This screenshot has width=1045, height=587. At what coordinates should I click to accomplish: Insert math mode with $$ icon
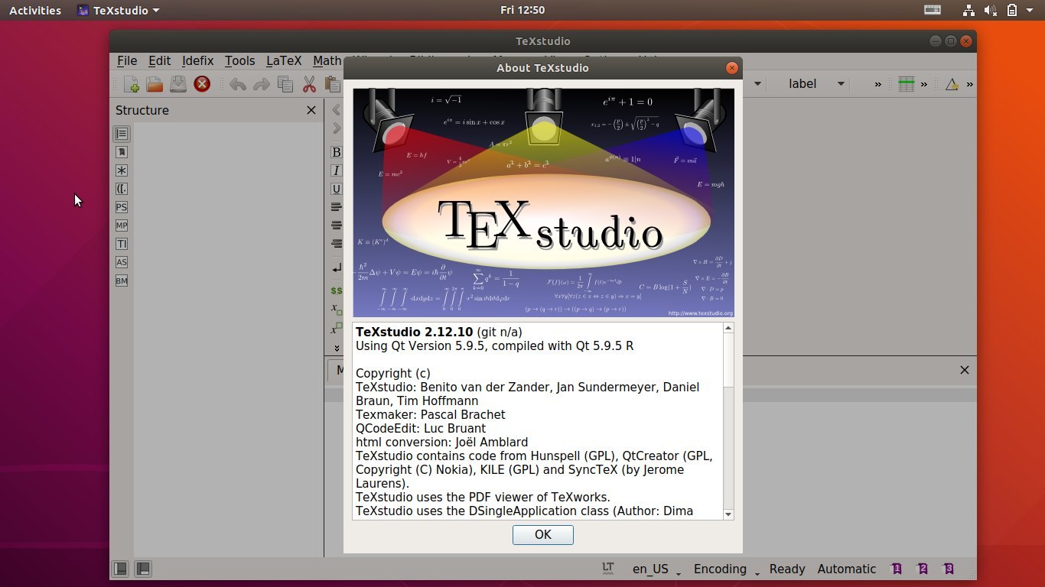(336, 290)
